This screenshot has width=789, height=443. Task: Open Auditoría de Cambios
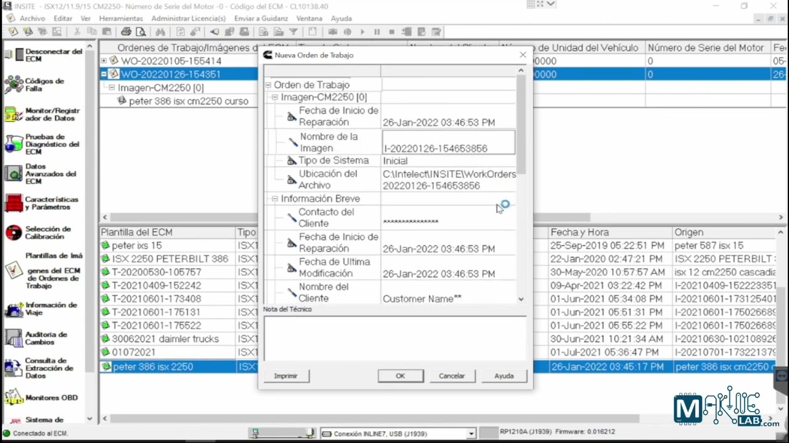36,338
